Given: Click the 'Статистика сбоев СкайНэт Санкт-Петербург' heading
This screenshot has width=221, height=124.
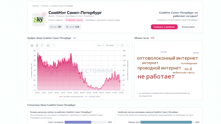Looking at the screenshot, I should (51, 105).
